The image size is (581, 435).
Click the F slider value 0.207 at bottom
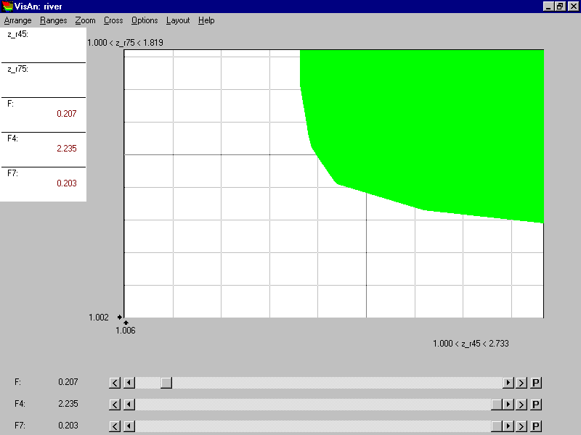point(68,382)
